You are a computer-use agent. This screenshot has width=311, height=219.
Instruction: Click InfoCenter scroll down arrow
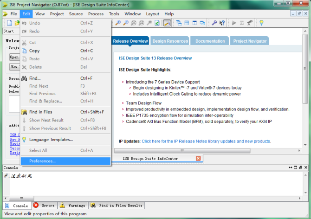click(x=305, y=145)
